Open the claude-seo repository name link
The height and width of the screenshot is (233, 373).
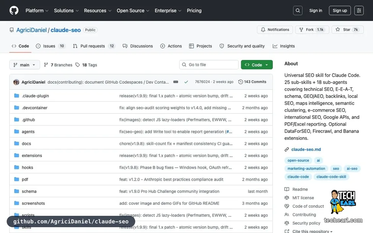pyautogui.click(x=66, y=30)
